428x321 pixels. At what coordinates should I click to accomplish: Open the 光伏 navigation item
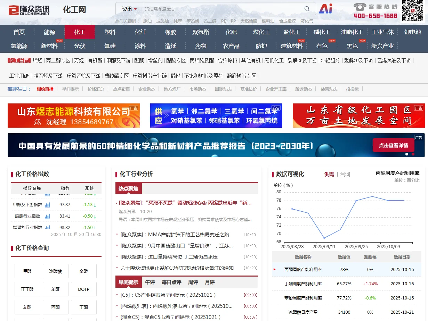80,46
